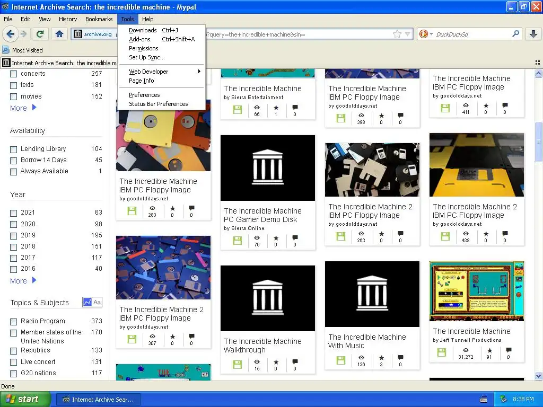Open The Incredible Machine Walkthrough title link
Screen dimensions: 543x407
262,346
